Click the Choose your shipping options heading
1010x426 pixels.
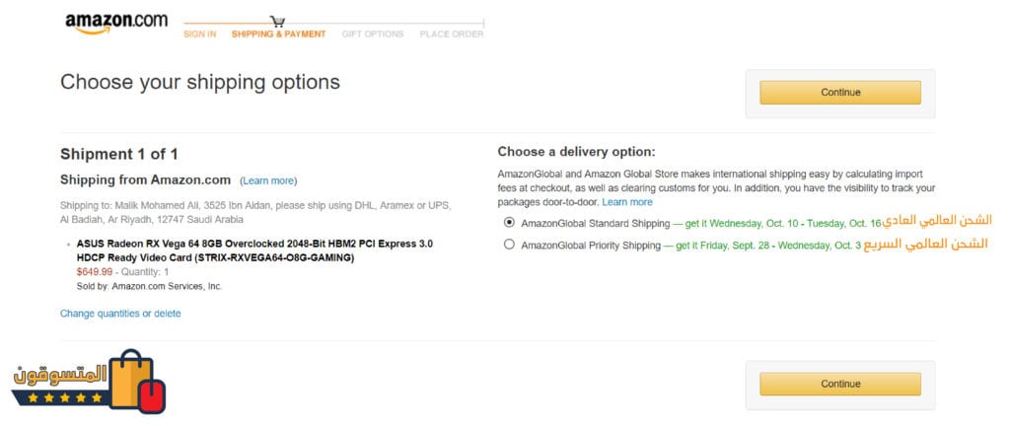(x=200, y=82)
